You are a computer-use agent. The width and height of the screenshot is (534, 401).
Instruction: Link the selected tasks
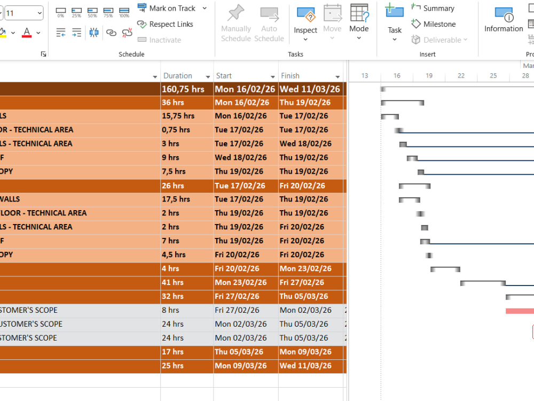click(111, 33)
